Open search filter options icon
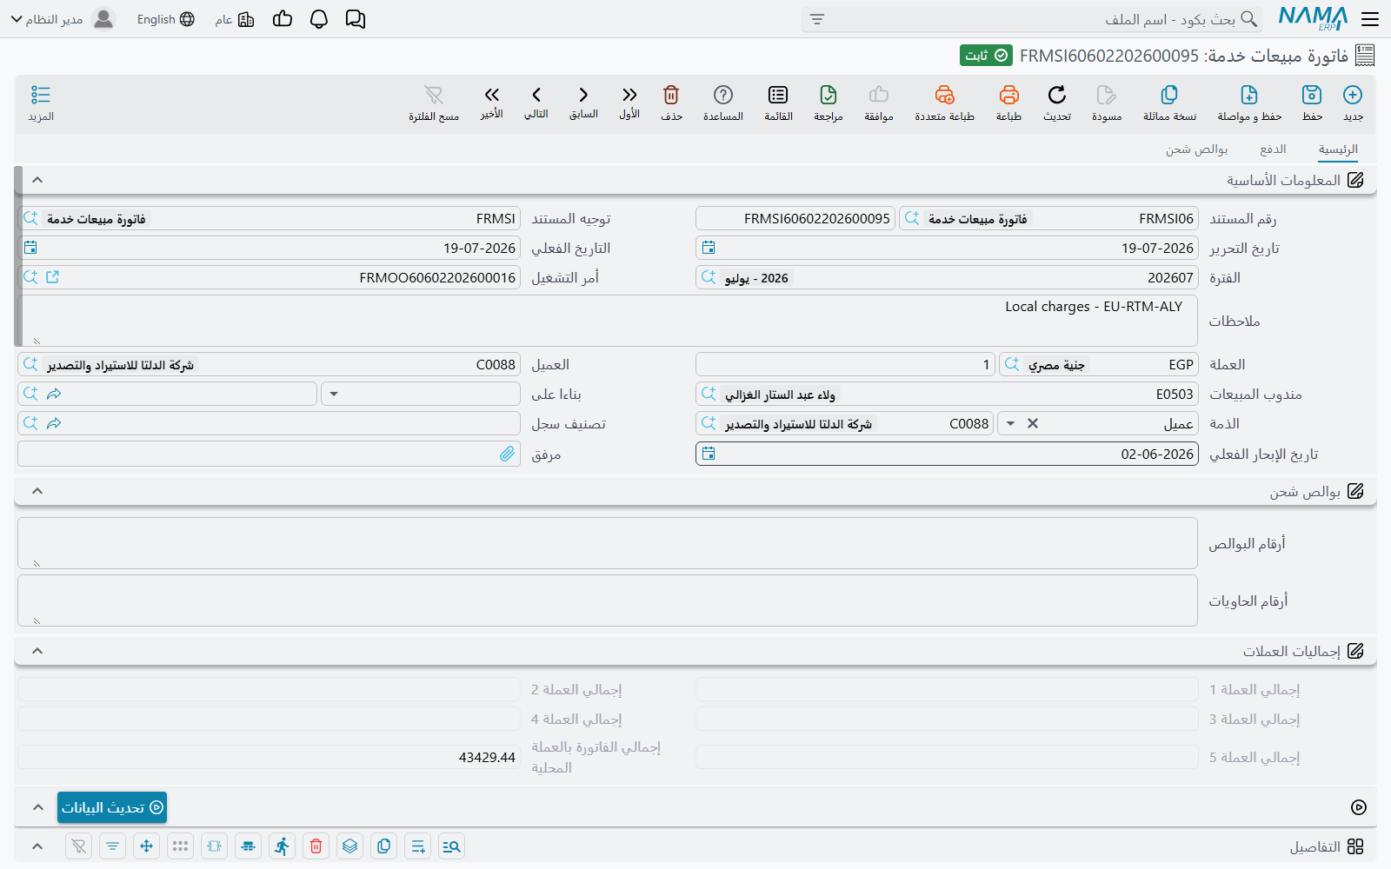 point(817,19)
